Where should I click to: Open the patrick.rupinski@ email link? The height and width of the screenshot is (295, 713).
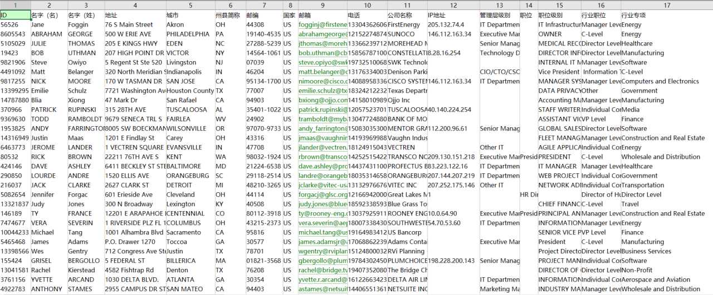pos(323,109)
